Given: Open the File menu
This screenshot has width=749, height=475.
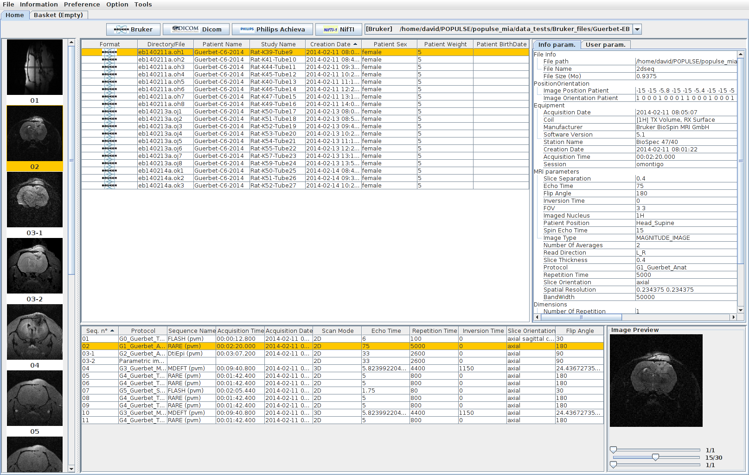Looking at the screenshot, I should click(8, 4).
